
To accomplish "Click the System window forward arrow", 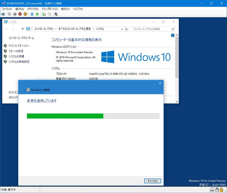I will pyautogui.click(x=13, y=29).
